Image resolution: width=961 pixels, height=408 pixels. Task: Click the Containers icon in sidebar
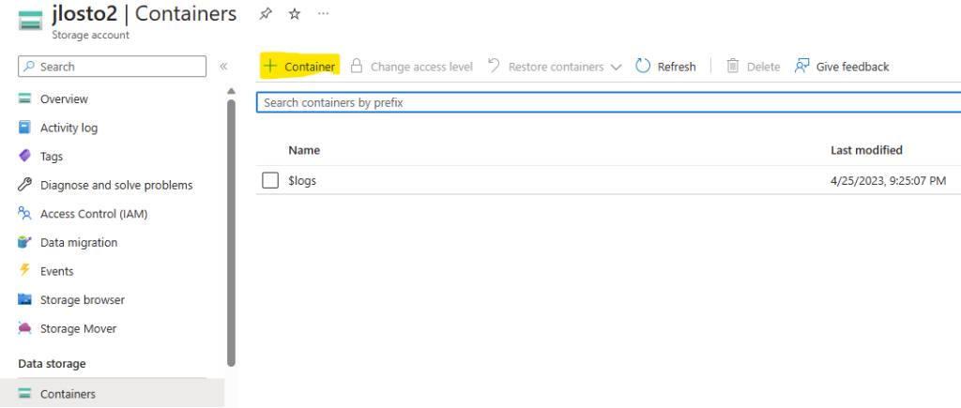pyautogui.click(x=24, y=393)
